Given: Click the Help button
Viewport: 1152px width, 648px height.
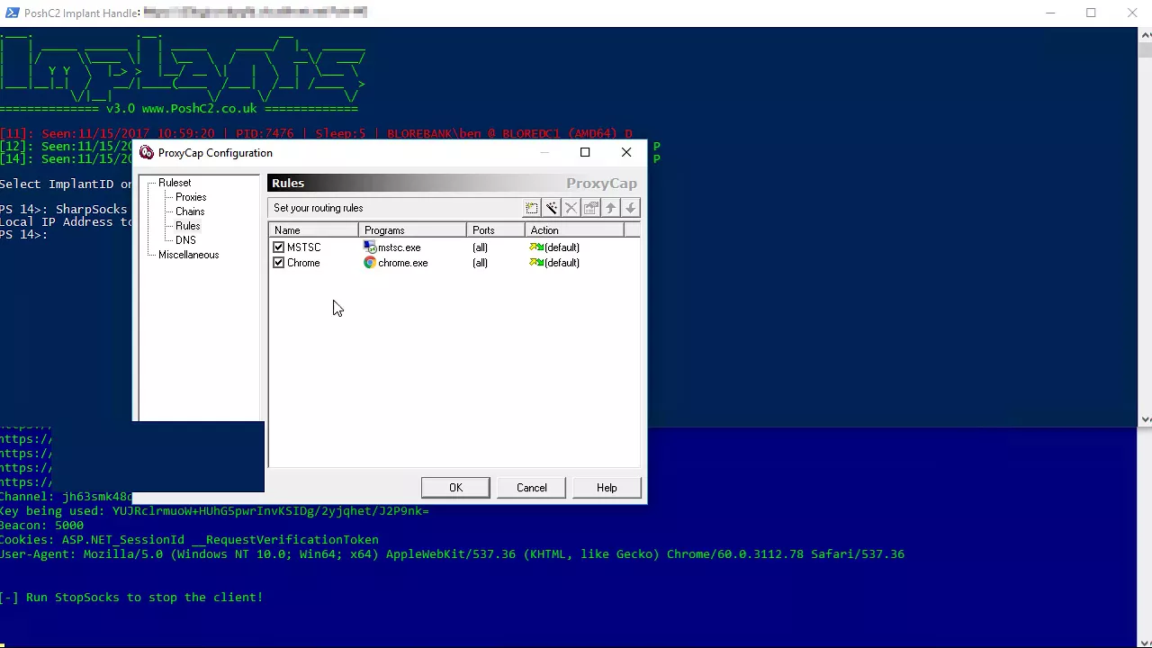Looking at the screenshot, I should [607, 488].
